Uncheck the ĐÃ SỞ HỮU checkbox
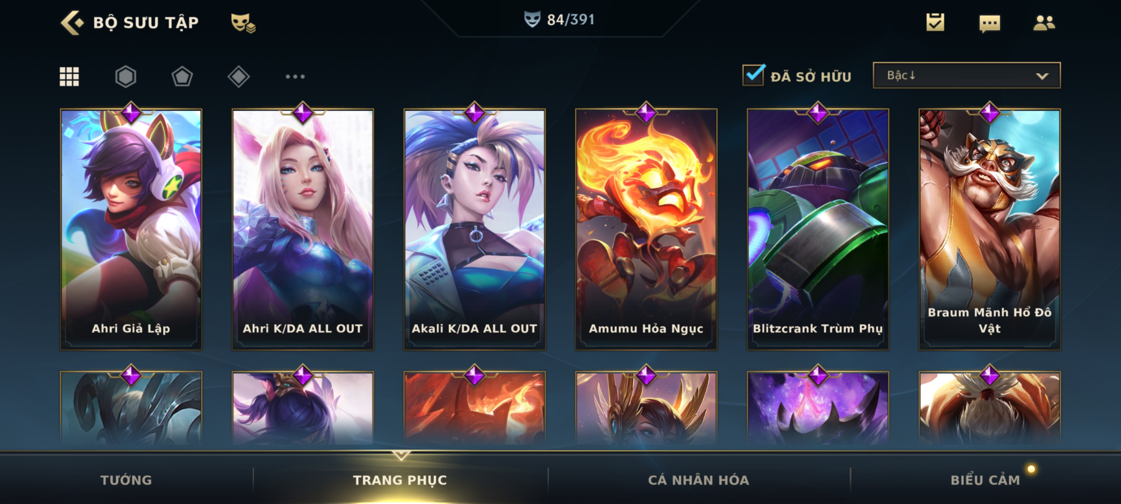 [x=754, y=75]
